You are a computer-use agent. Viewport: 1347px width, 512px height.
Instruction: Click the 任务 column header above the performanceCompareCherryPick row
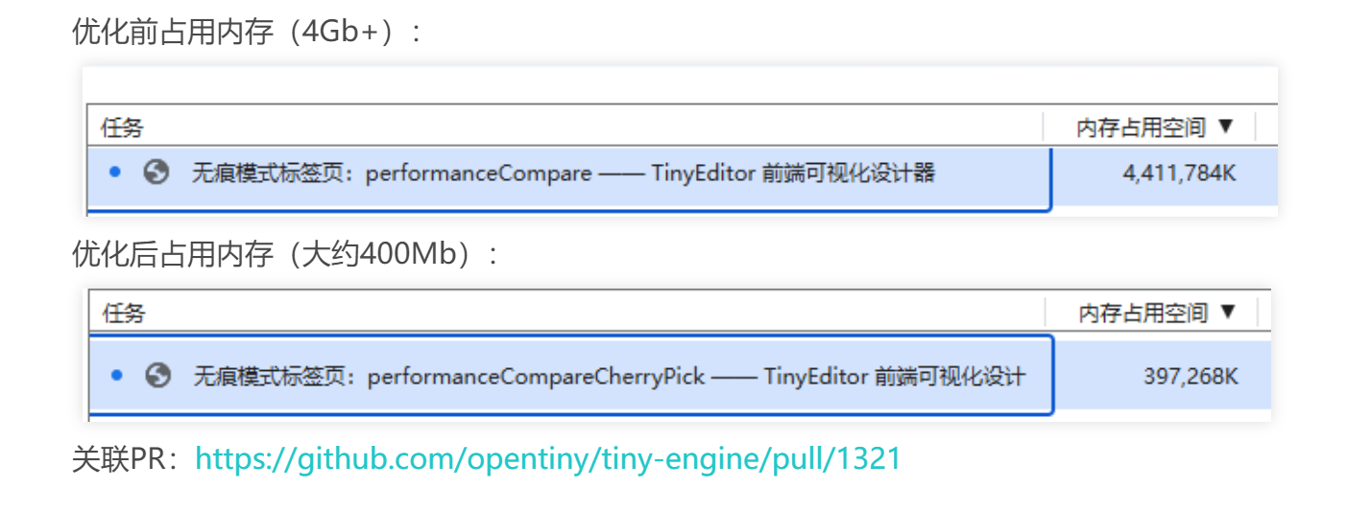coord(124,314)
